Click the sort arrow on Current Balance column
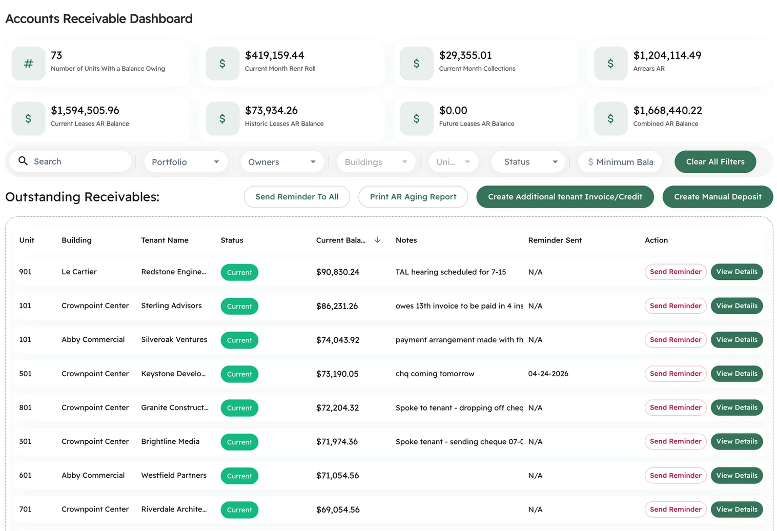 click(378, 240)
